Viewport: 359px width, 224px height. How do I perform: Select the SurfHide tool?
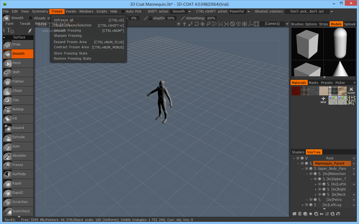[18, 174]
